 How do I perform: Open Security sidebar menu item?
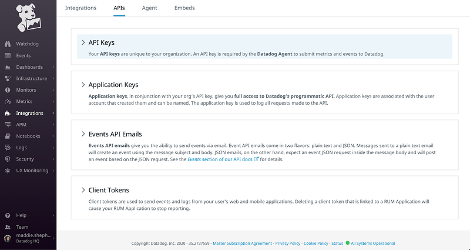(x=25, y=159)
